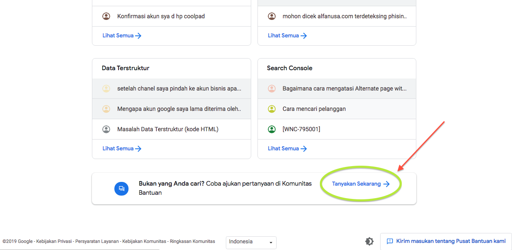Open the Kebijakan Privasi footer link
Viewport: 512px width, 250px height.
[54, 241]
